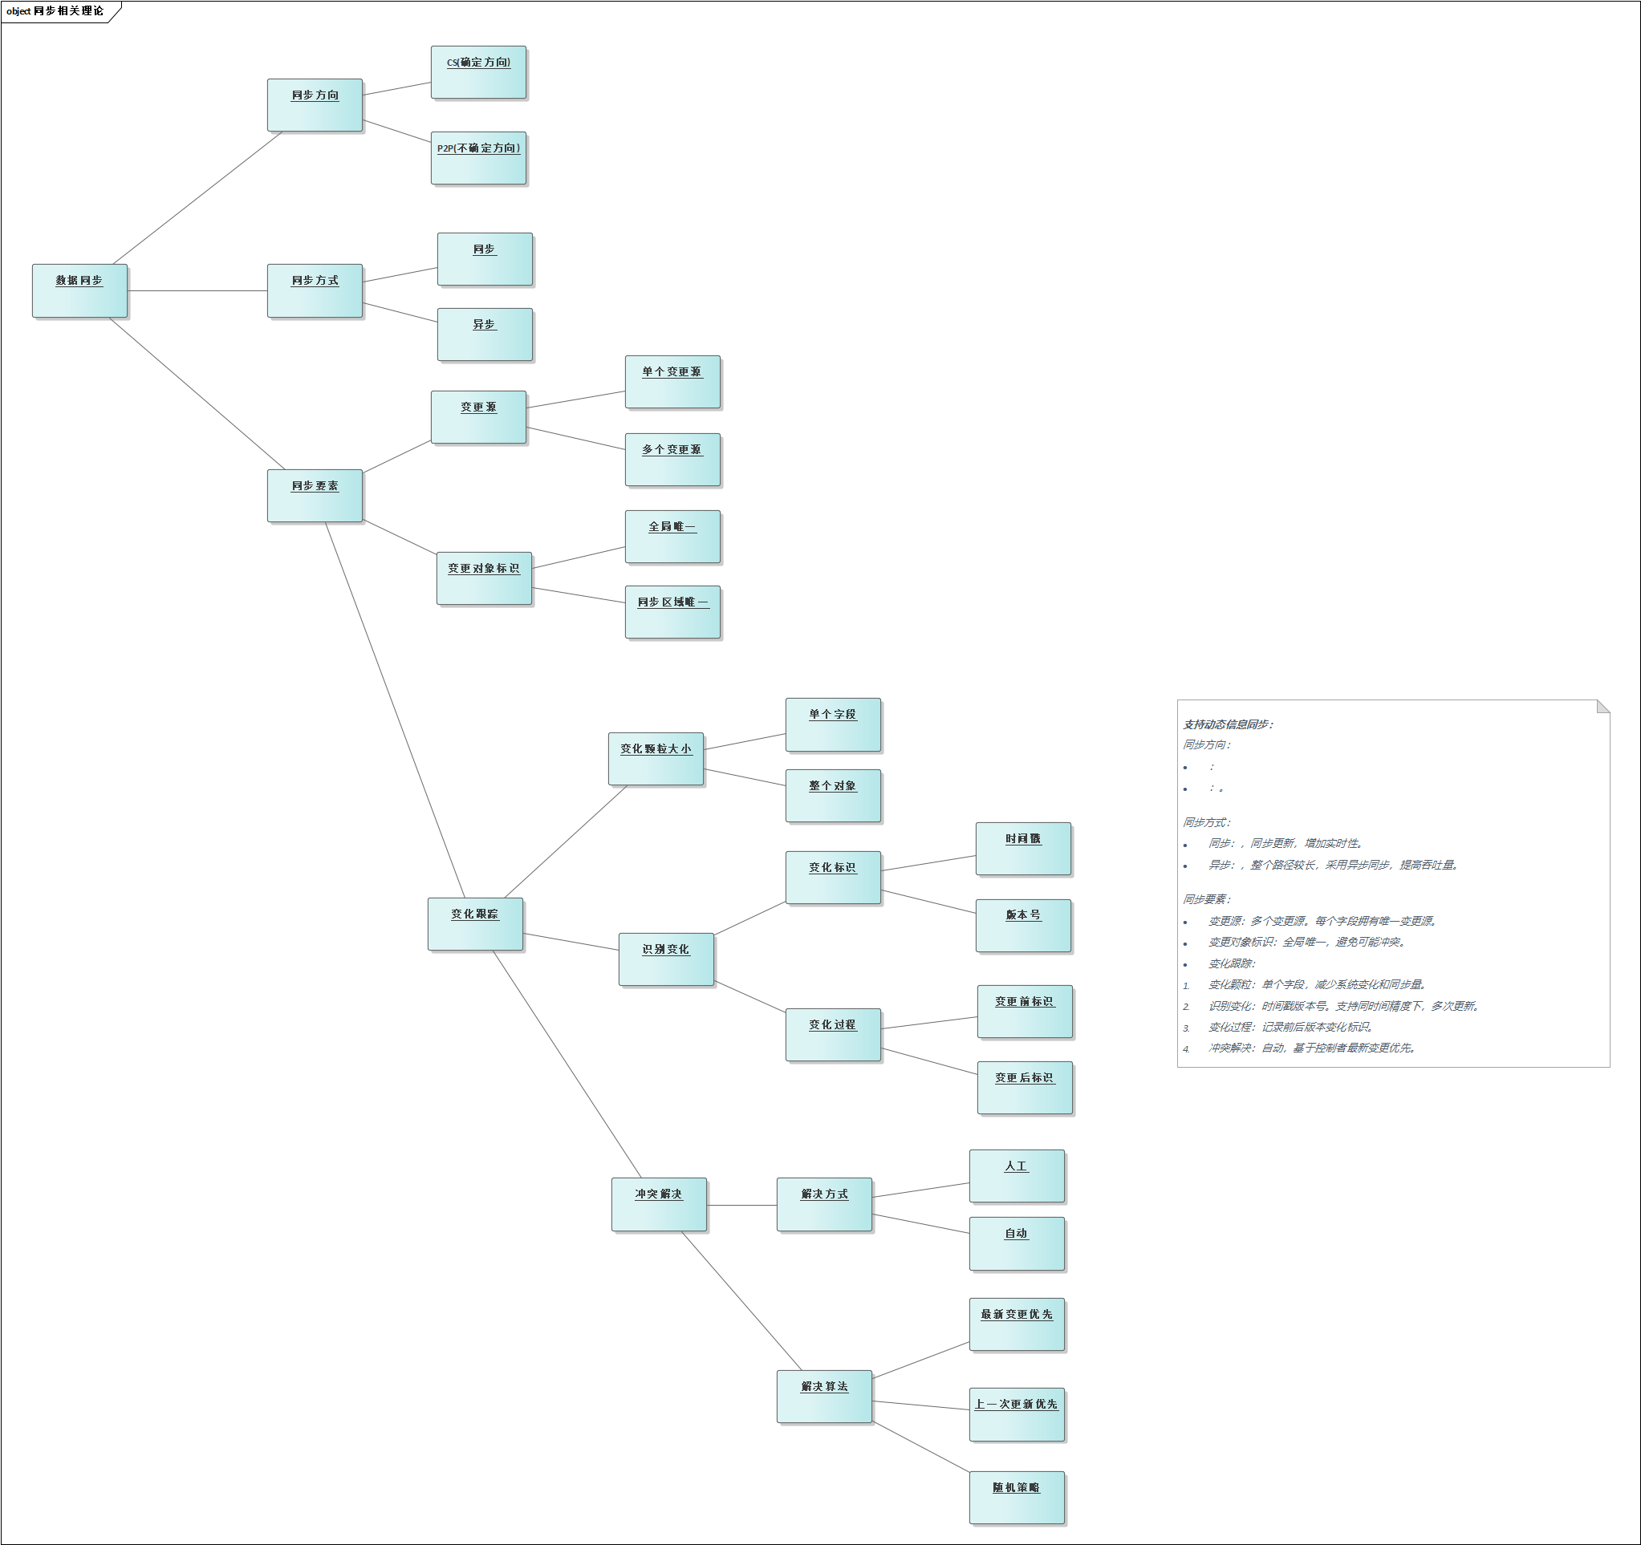Screen dimensions: 1641x1545
Task: Click the 变化跟踪 node
Action: tap(476, 924)
